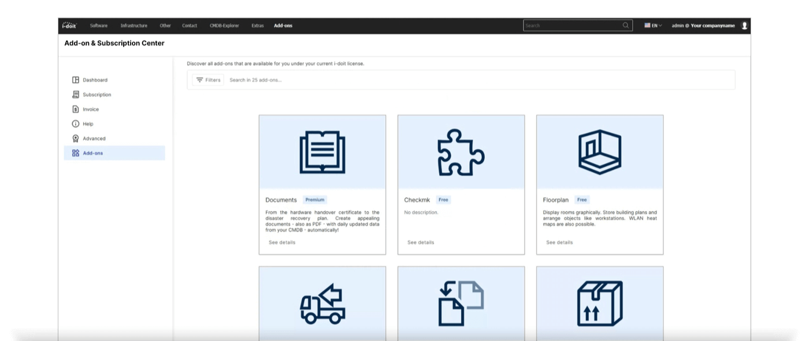Click the i-doit logo
This screenshot has width=809, height=341.
pyautogui.click(x=68, y=25)
